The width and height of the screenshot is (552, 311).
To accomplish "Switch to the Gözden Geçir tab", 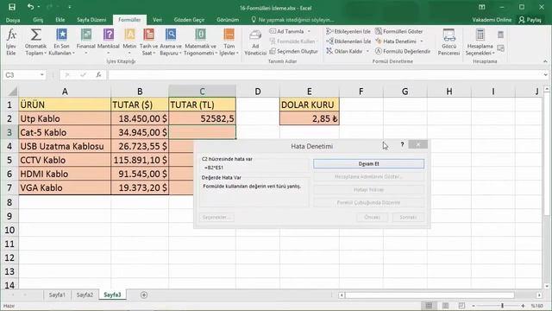I will pyautogui.click(x=189, y=20).
